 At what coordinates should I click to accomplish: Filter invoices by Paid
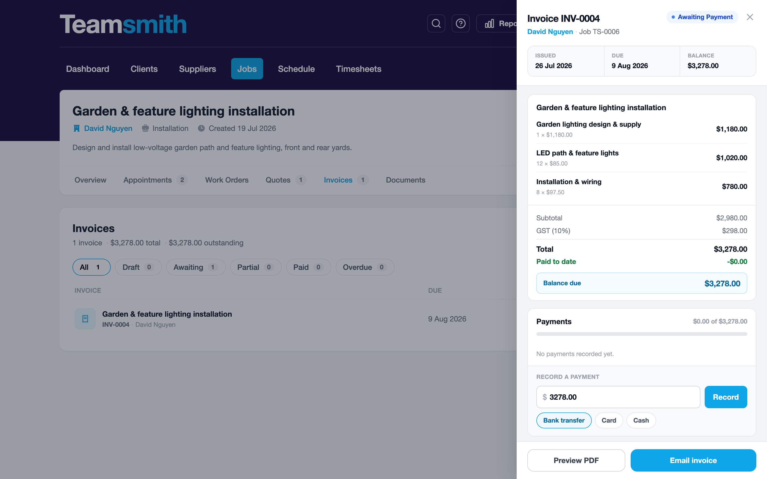(x=308, y=267)
